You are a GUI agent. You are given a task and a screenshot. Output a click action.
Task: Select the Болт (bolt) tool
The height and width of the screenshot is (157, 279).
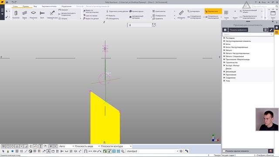[x=42, y=14]
